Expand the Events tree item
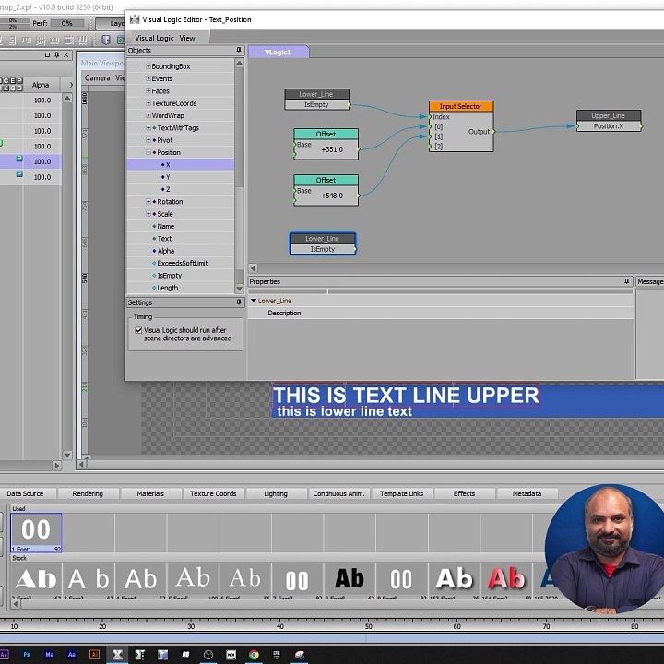 148,78
